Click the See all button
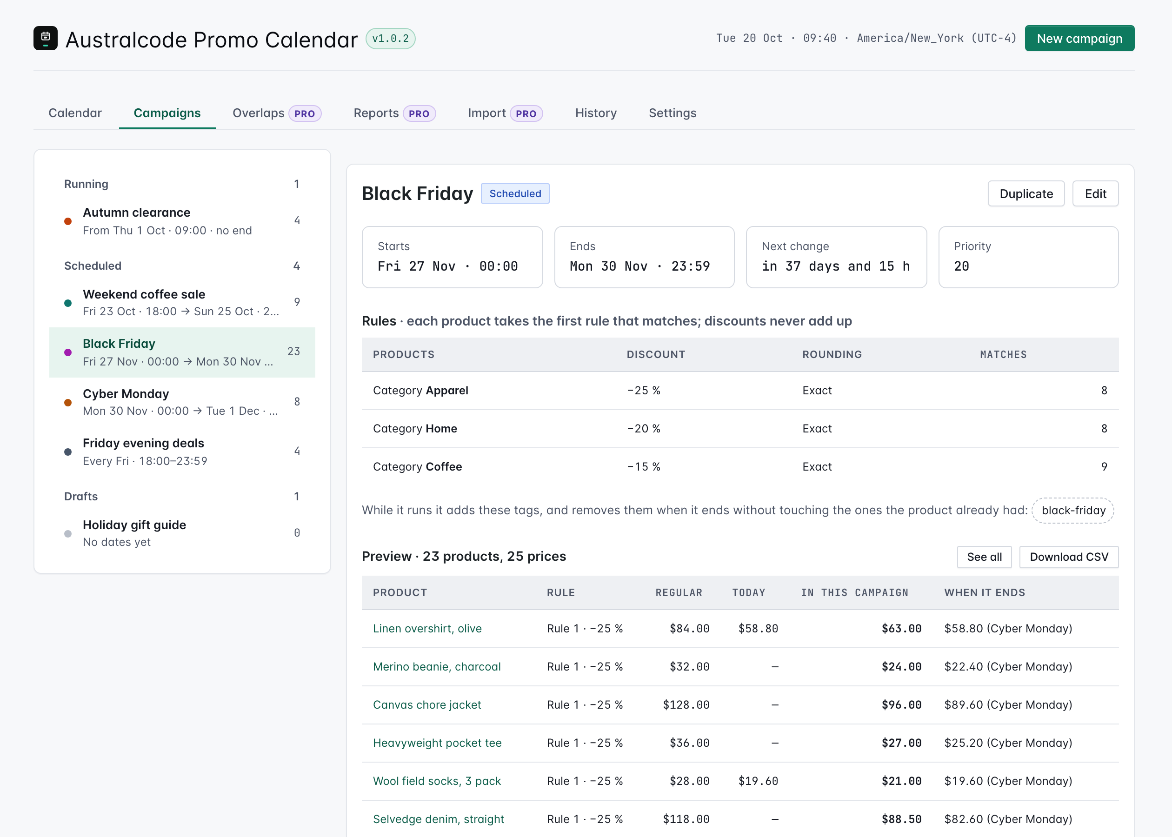The width and height of the screenshot is (1172, 837). pyautogui.click(x=984, y=557)
